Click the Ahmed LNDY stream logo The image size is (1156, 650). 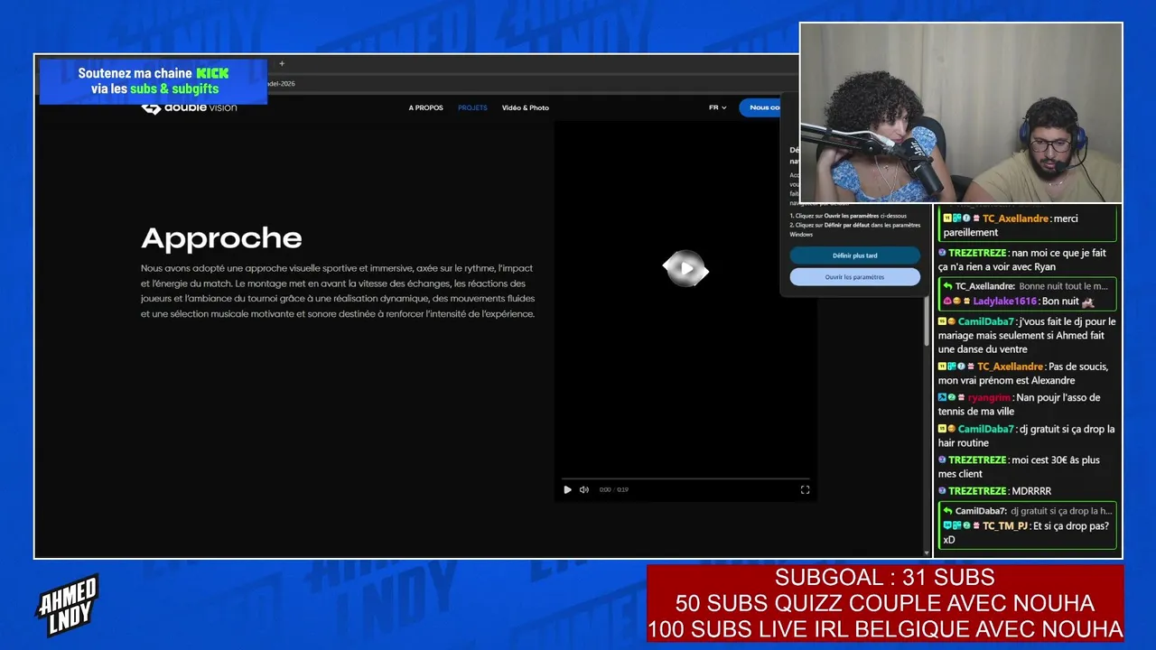[67, 606]
